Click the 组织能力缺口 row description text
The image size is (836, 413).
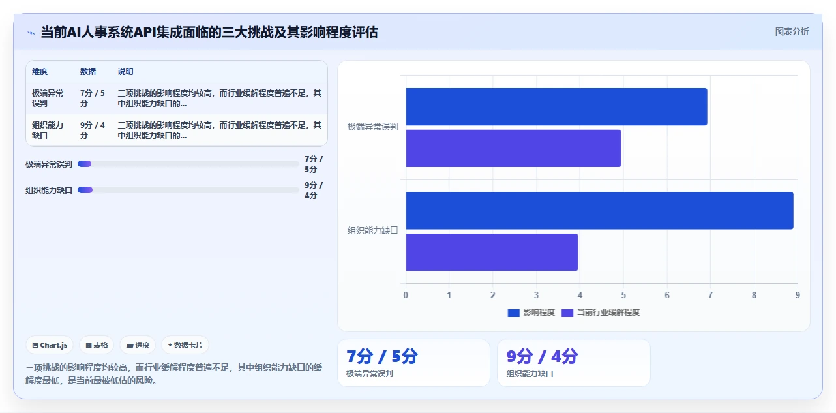point(219,130)
